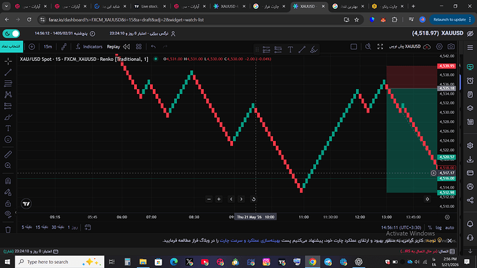Toggle stay in drawing mode
Viewport: 477px width, 268px height.
8,192
